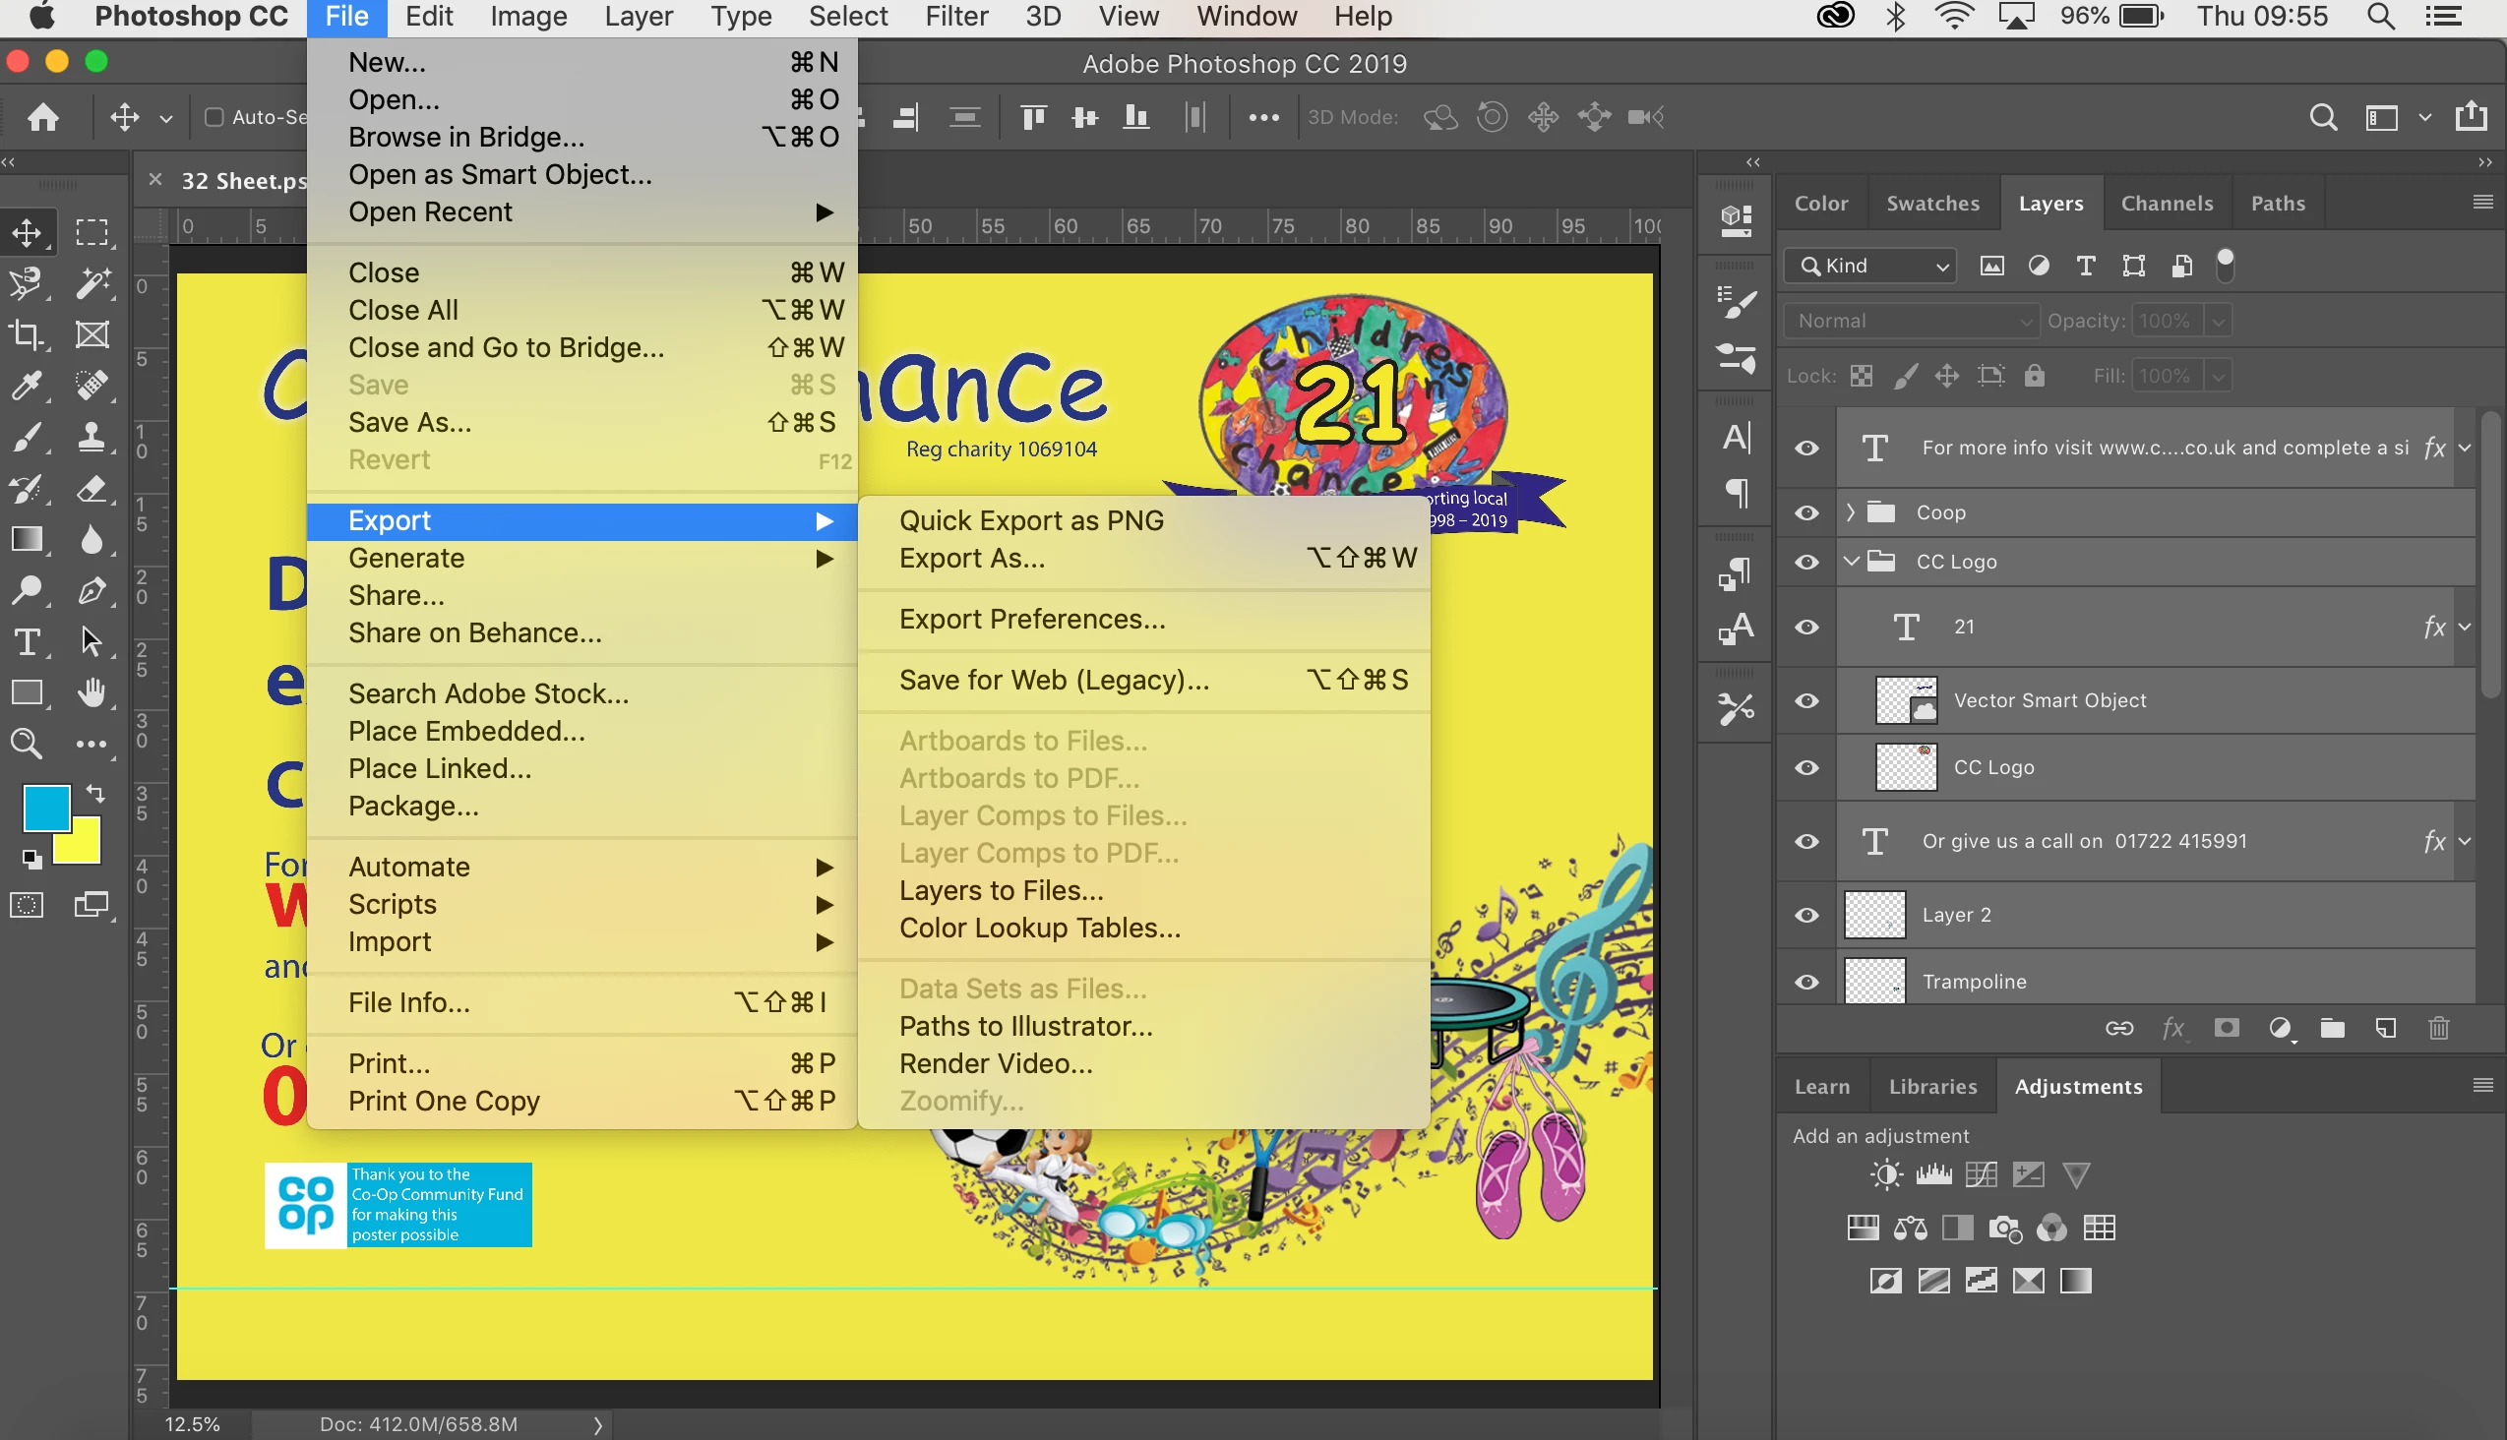The image size is (2507, 1440).
Task: Hide the Trampoline layer
Action: (1806, 982)
